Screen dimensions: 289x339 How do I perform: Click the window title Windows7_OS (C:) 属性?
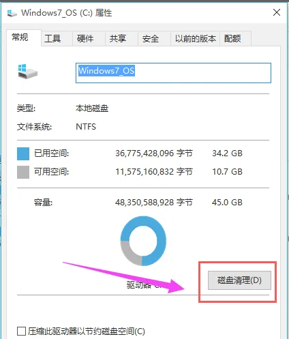tap(67, 13)
